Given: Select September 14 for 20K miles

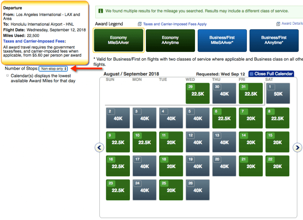Looking at the screenshot, I should tap(251, 142).
